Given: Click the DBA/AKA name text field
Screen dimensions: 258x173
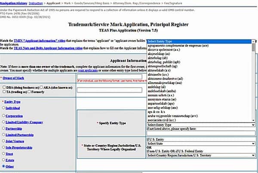Looking at the screenshot, I should [x=110, y=90].
